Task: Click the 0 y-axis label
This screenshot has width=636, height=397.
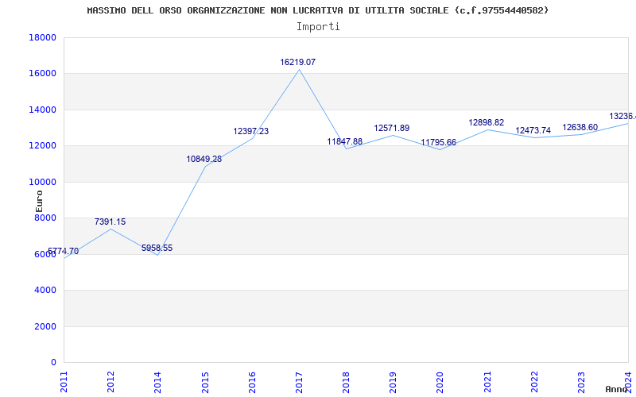Action: coord(53,363)
